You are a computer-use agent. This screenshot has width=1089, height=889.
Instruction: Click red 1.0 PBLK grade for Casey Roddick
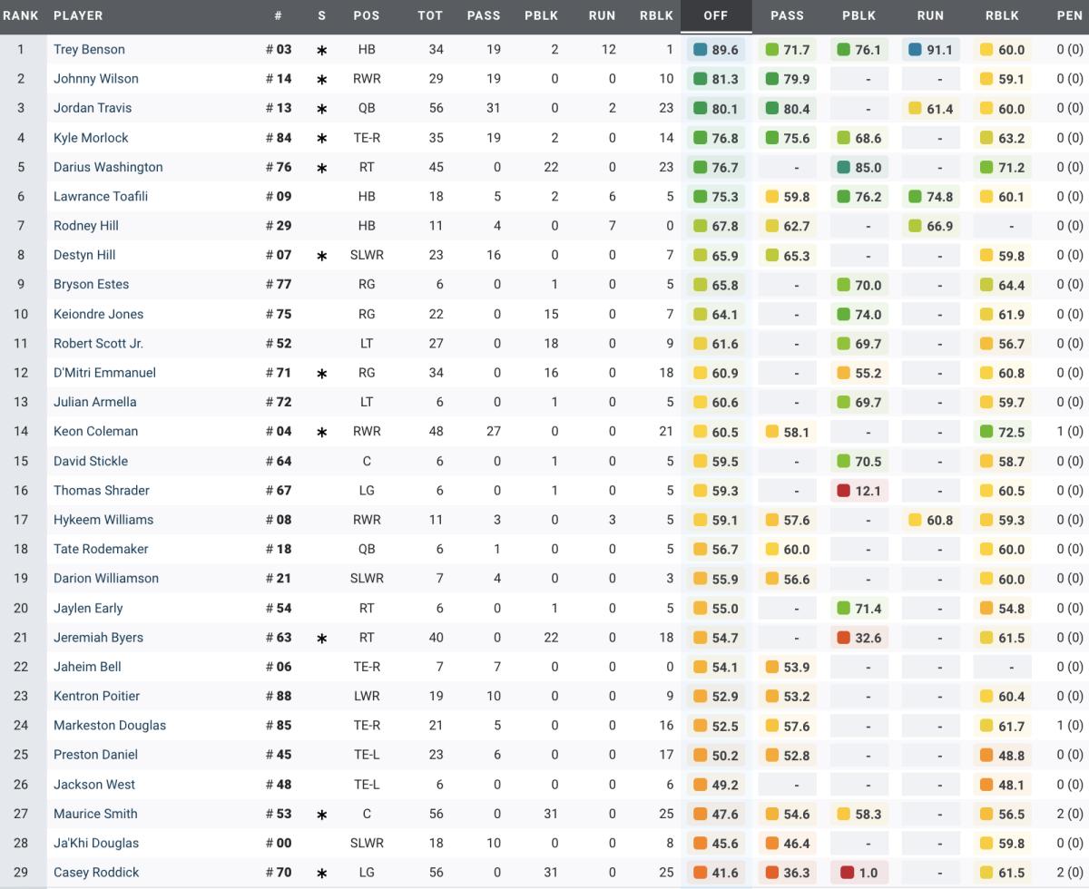tap(858, 873)
